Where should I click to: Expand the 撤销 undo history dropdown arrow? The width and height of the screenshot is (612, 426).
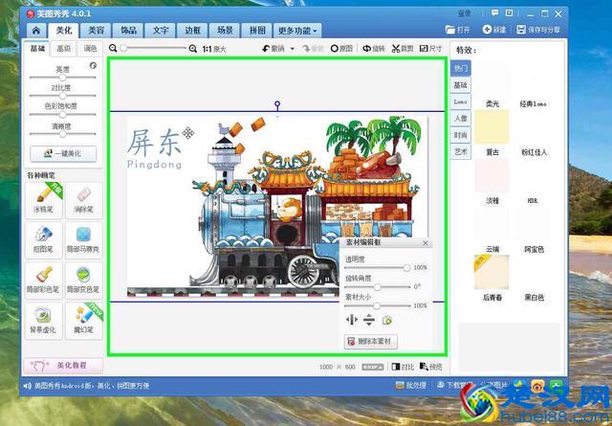(x=293, y=49)
